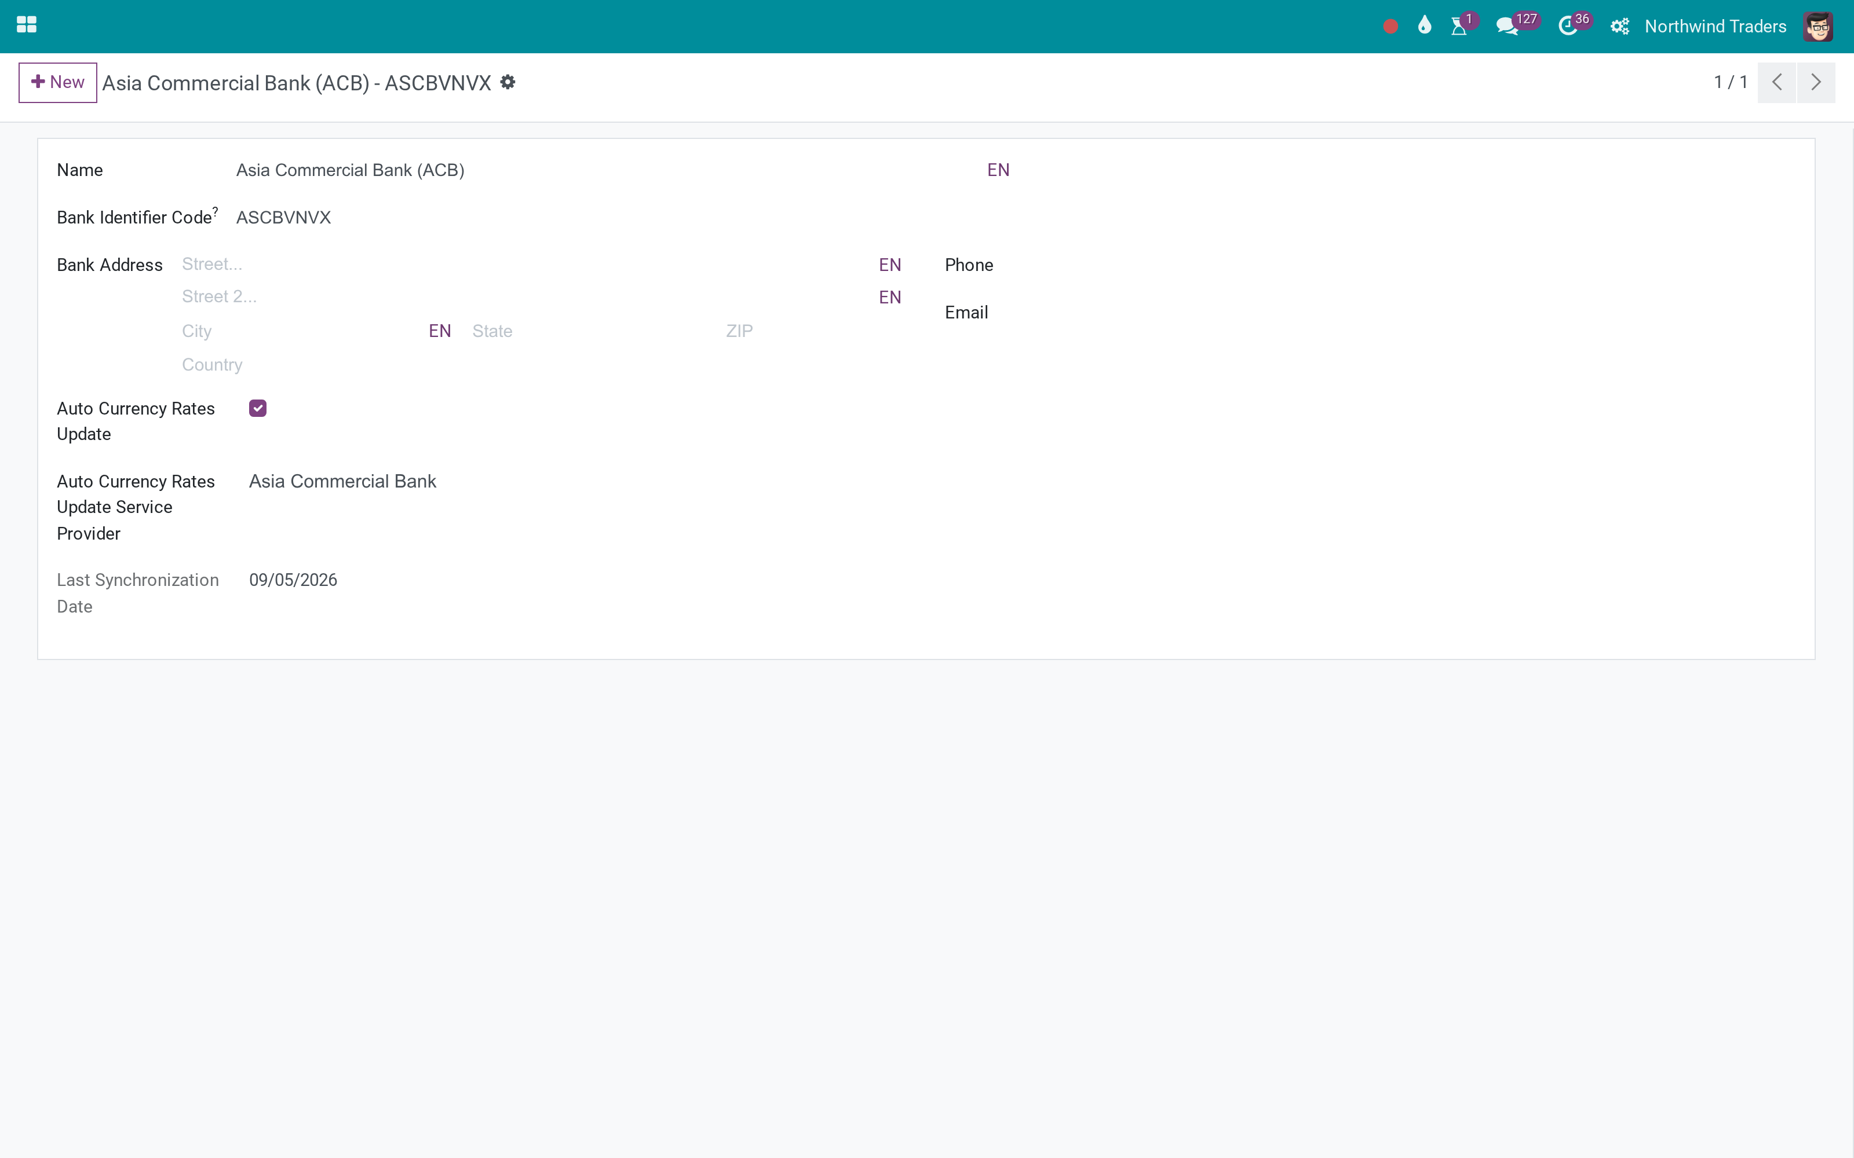The height and width of the screenshot is (1158, 1854).
Task: Open the droplet theme icon in navbar
Action: [x=1424, y=25]
